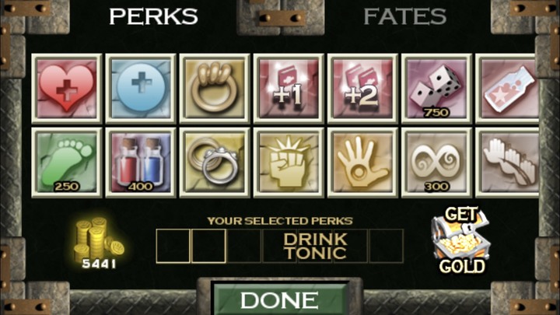The width and height of the screenshot is (560, 315).
Task: Select the glowing raised fist perk
Action: tap(289, 163)
